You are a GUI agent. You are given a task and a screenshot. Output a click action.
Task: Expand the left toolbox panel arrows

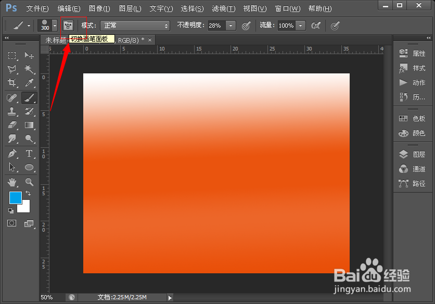point(7,38)
